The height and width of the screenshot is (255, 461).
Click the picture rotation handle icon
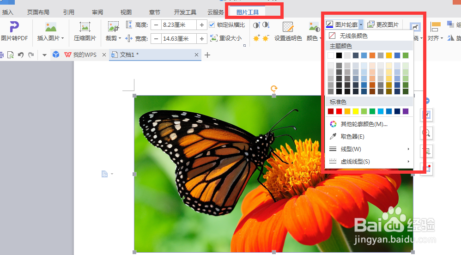click(x=274, y=89)
